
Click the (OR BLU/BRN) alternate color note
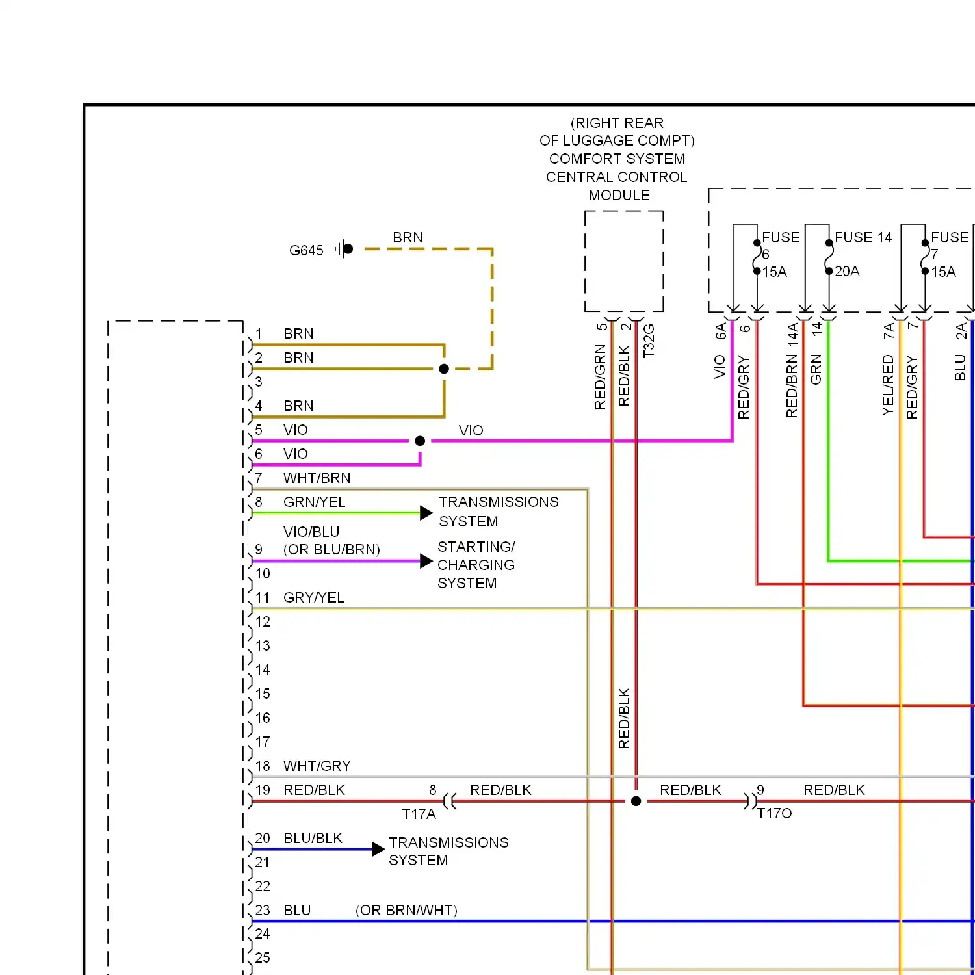tap(331, 549)
